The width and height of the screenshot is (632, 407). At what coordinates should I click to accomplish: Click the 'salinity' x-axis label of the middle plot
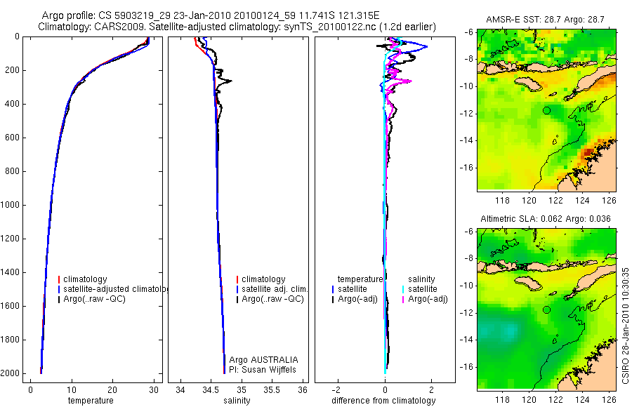(237, 401)
